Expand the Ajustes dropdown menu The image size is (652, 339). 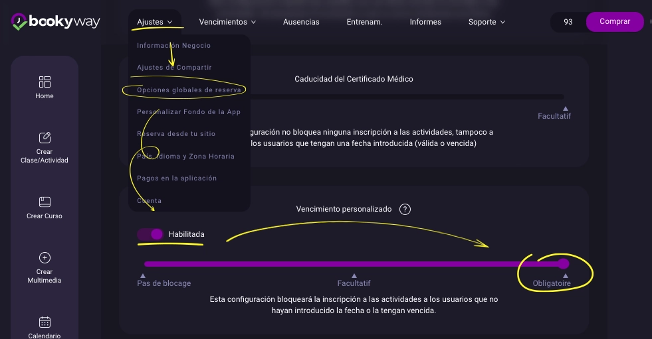coord(154,22)
